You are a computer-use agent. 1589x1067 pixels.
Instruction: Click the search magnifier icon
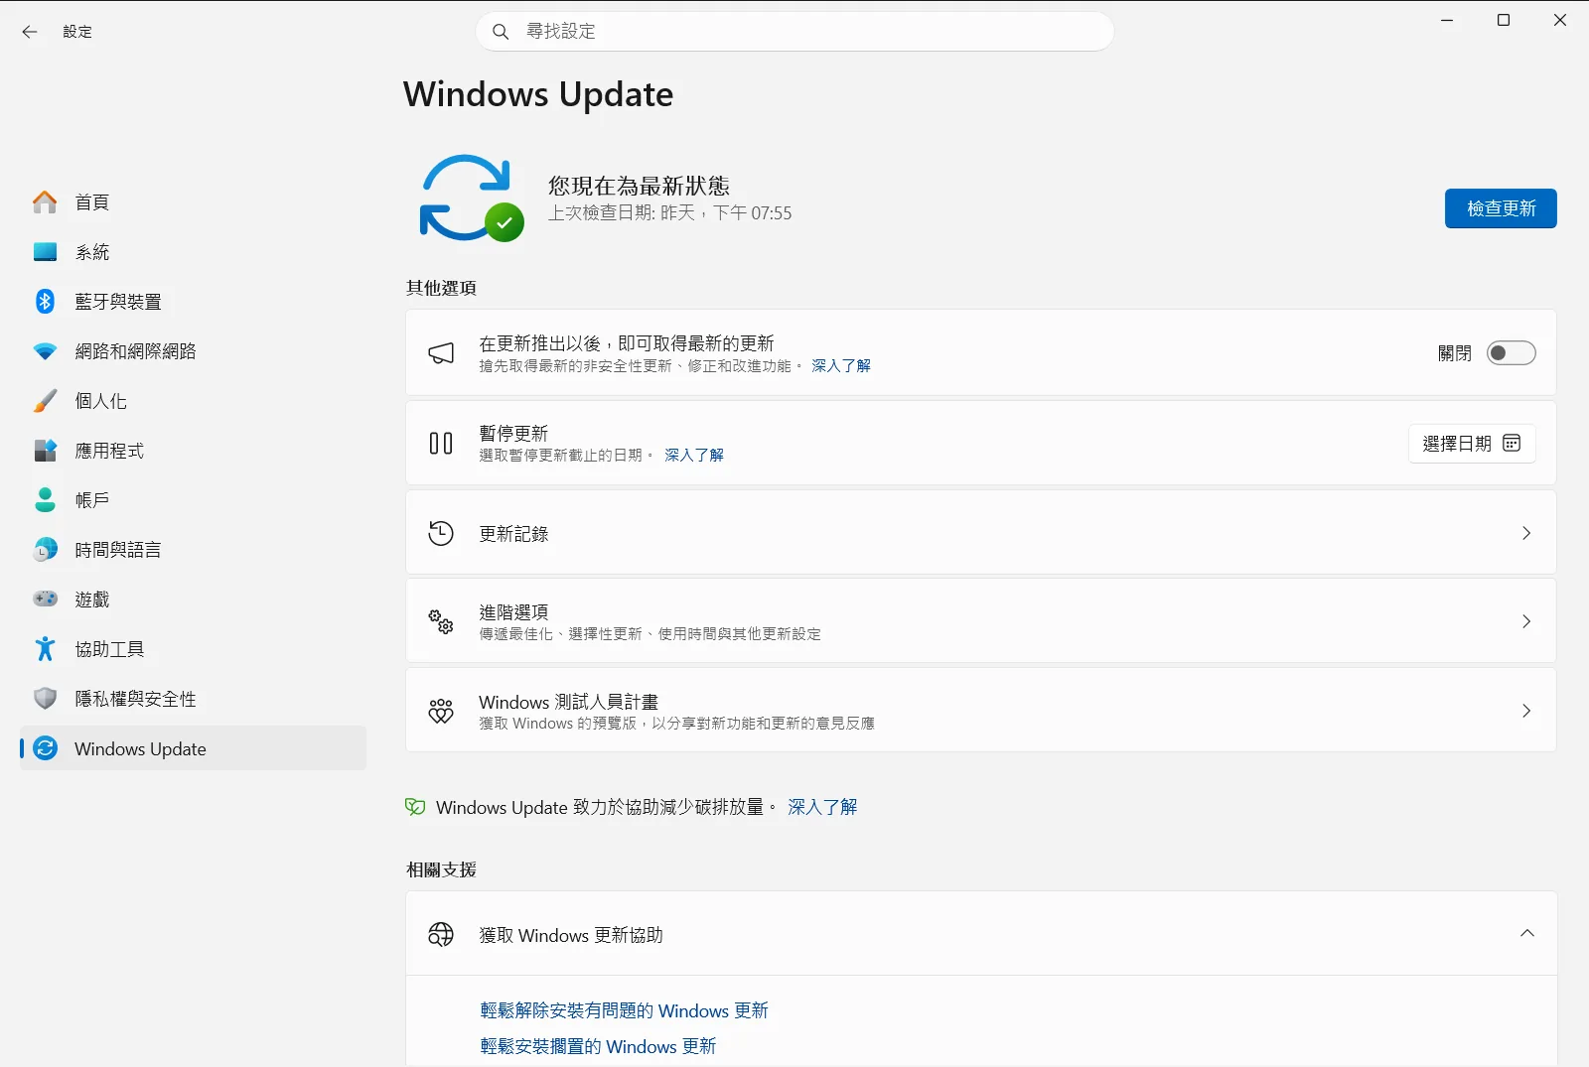click(501, 32)
